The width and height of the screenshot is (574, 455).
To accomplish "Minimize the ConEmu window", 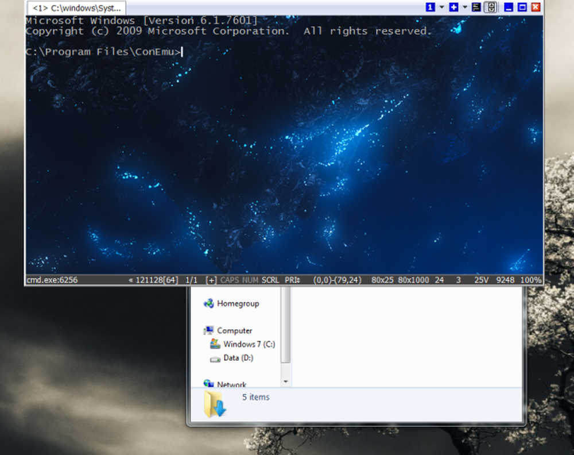I will 509,7.
